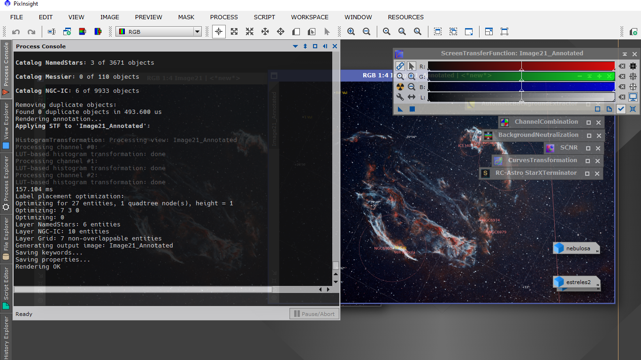Click the radioactive Auto Stretch icon in STF
The width and height of the screenshot is (641, 360).
(x=400, y=87)
